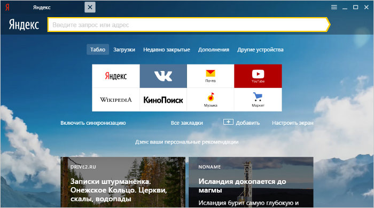
Task: Click the Добавить button with plus icon
Action: pyautogui.click(x=241, y=123)
